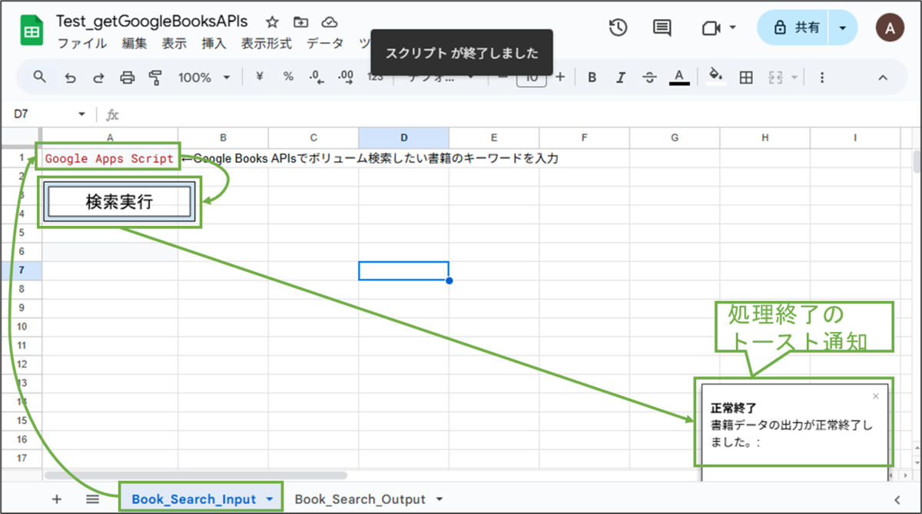Open the share options dropdown arrow

844,28
